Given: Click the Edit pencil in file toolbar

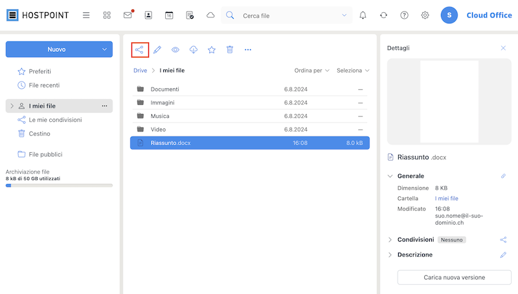Looking at the screenshot, I should (x=157, y=50).
